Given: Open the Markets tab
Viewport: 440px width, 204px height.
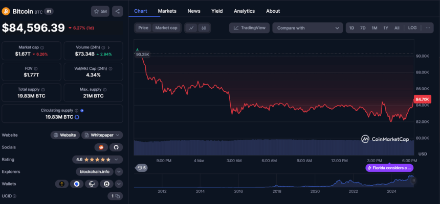Looking at the screenshot, I should pyautogui.click(x=167, y=11).
